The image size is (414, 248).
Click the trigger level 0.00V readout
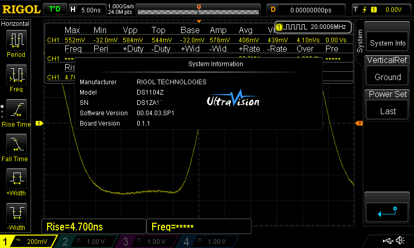pos(393,10)
